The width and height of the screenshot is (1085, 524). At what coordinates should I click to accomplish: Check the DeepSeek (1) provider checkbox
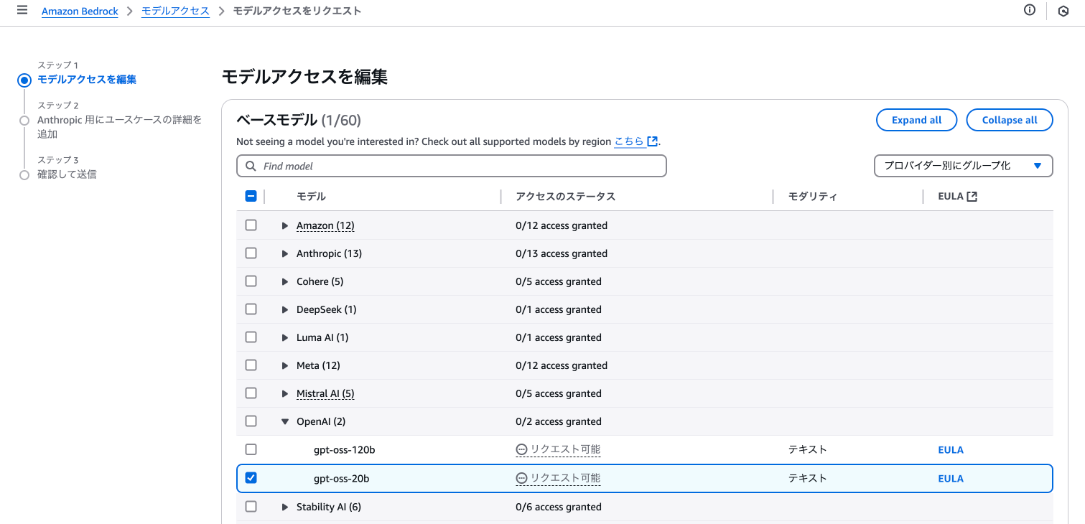(x=251, y=309)
